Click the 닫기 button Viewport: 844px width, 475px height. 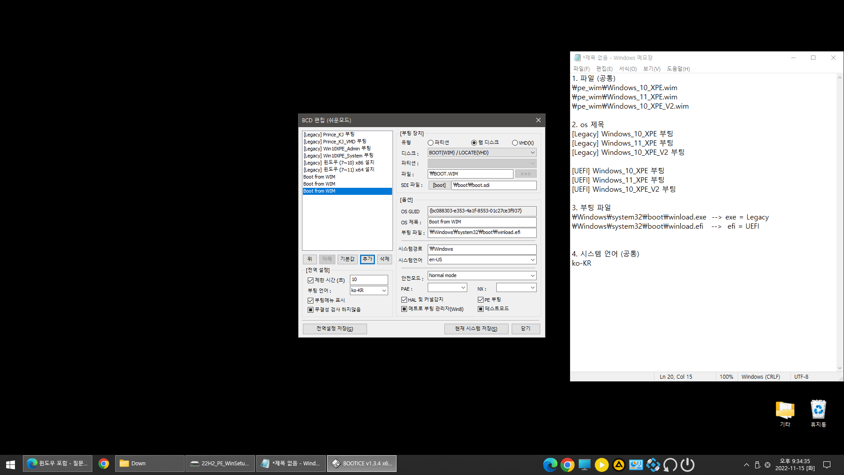click(526, 329)
